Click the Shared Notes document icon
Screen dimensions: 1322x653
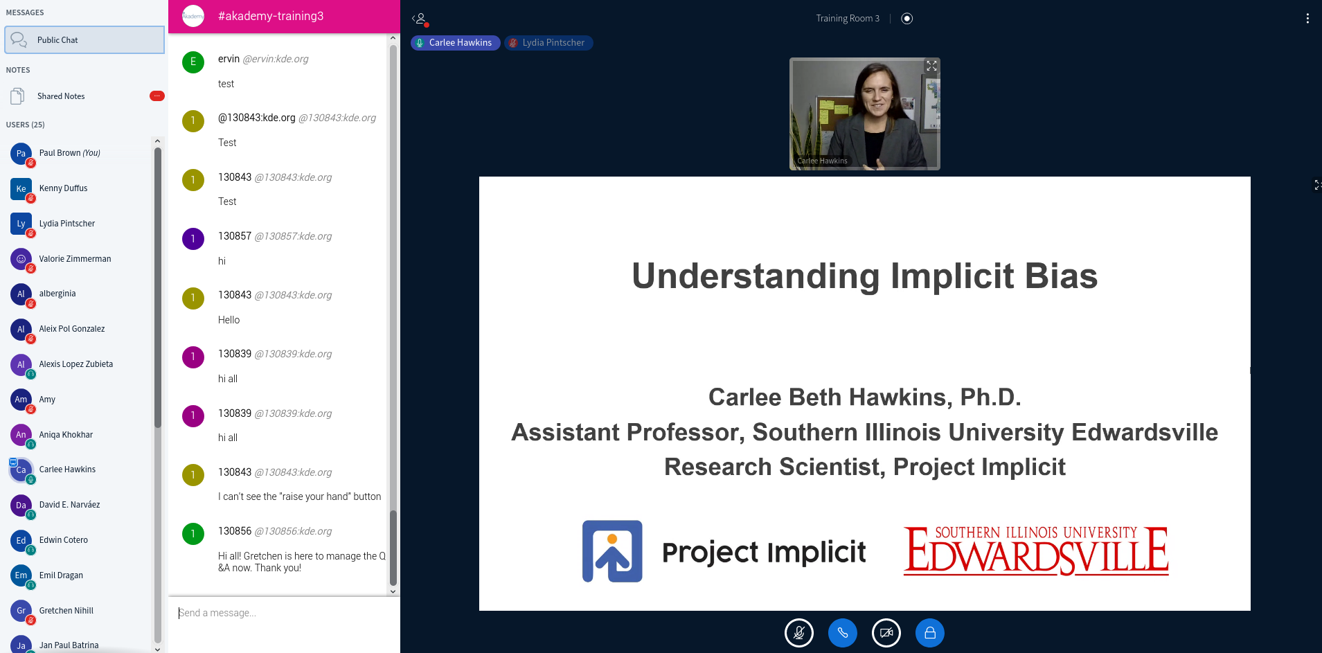pos(18,96)
